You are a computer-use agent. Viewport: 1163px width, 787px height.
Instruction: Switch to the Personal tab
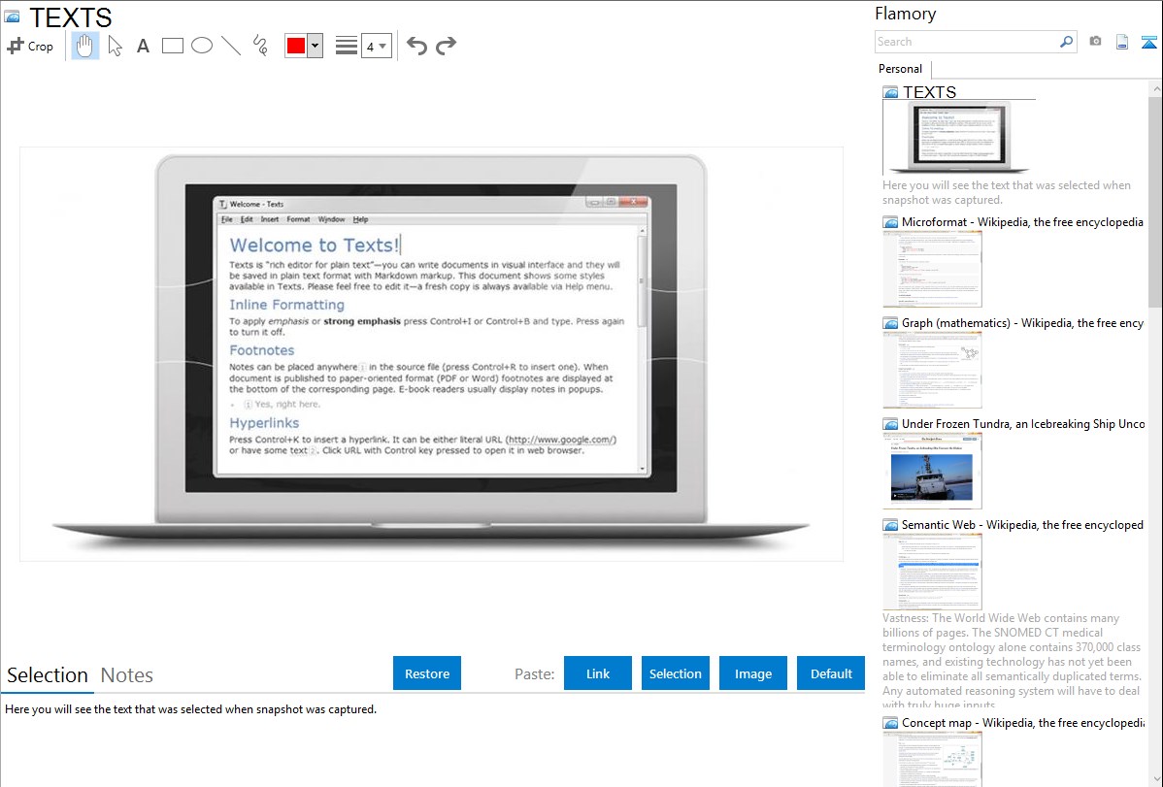click(x=901, y=68)
